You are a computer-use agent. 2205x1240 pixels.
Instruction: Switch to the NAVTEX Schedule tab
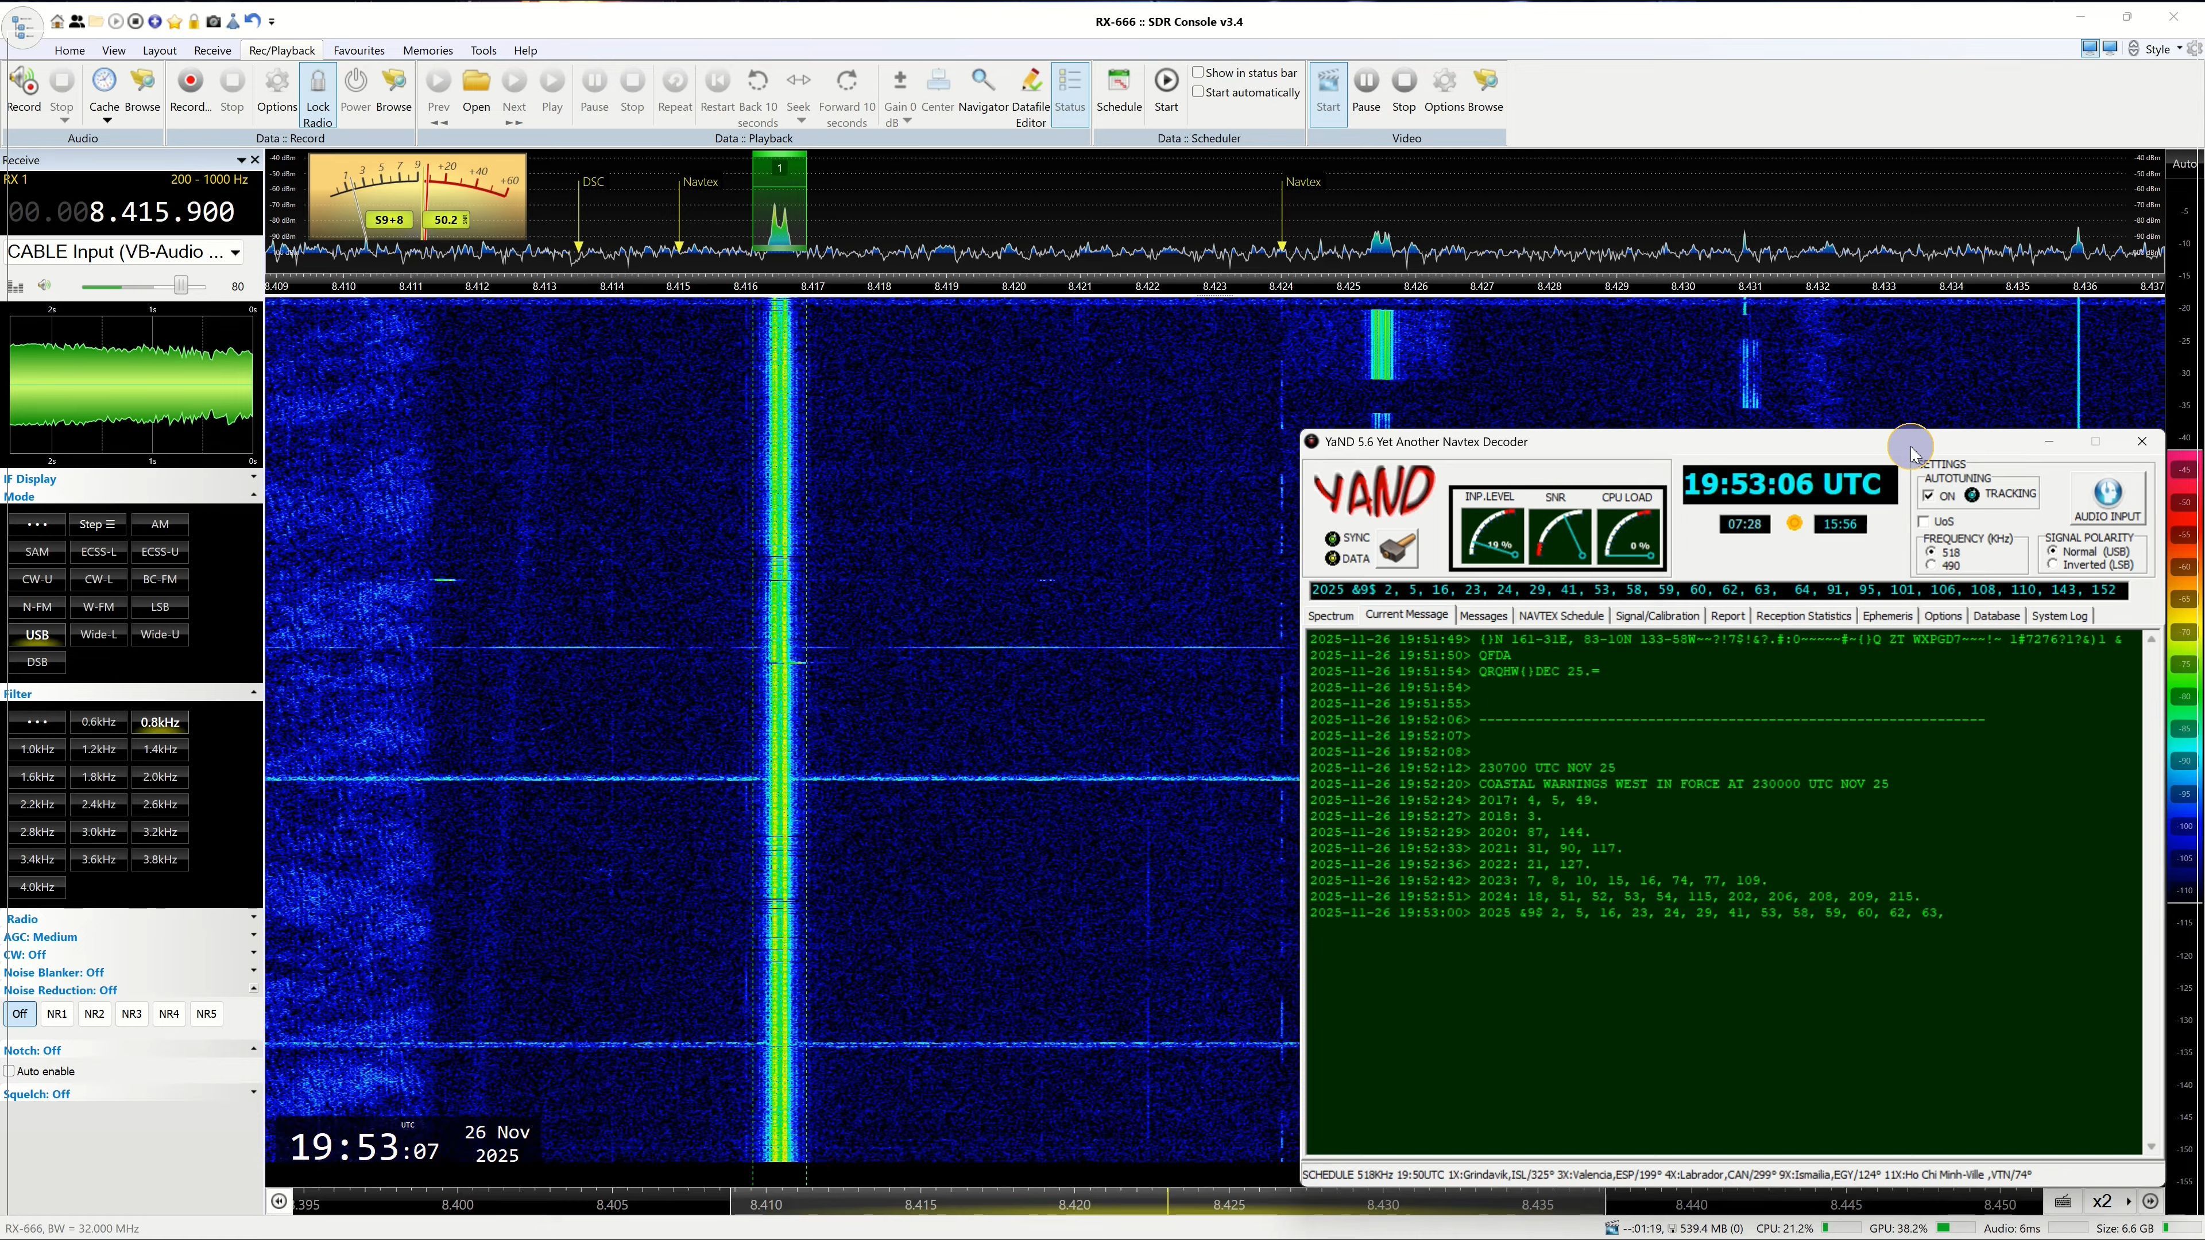point(1561,616)
